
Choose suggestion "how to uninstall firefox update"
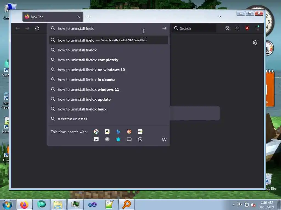pos(109,99)
